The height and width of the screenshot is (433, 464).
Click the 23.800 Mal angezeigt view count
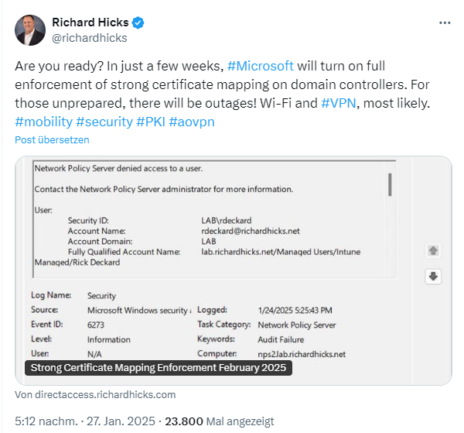pyautogui.click(x=220, y=421)
